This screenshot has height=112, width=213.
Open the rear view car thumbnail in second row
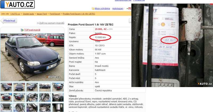[6, 97]
